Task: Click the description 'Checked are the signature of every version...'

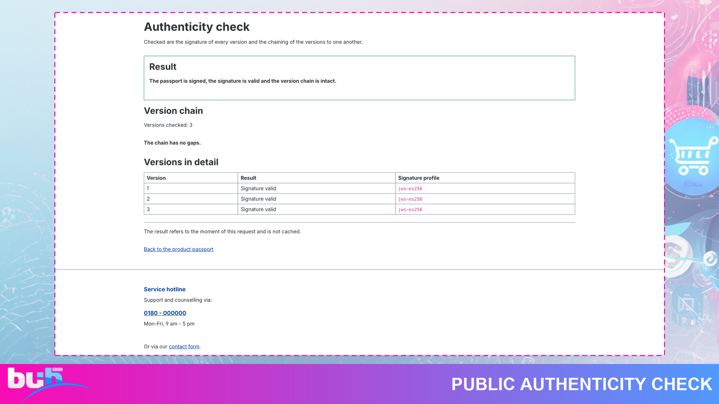Action: click(253, 42)
